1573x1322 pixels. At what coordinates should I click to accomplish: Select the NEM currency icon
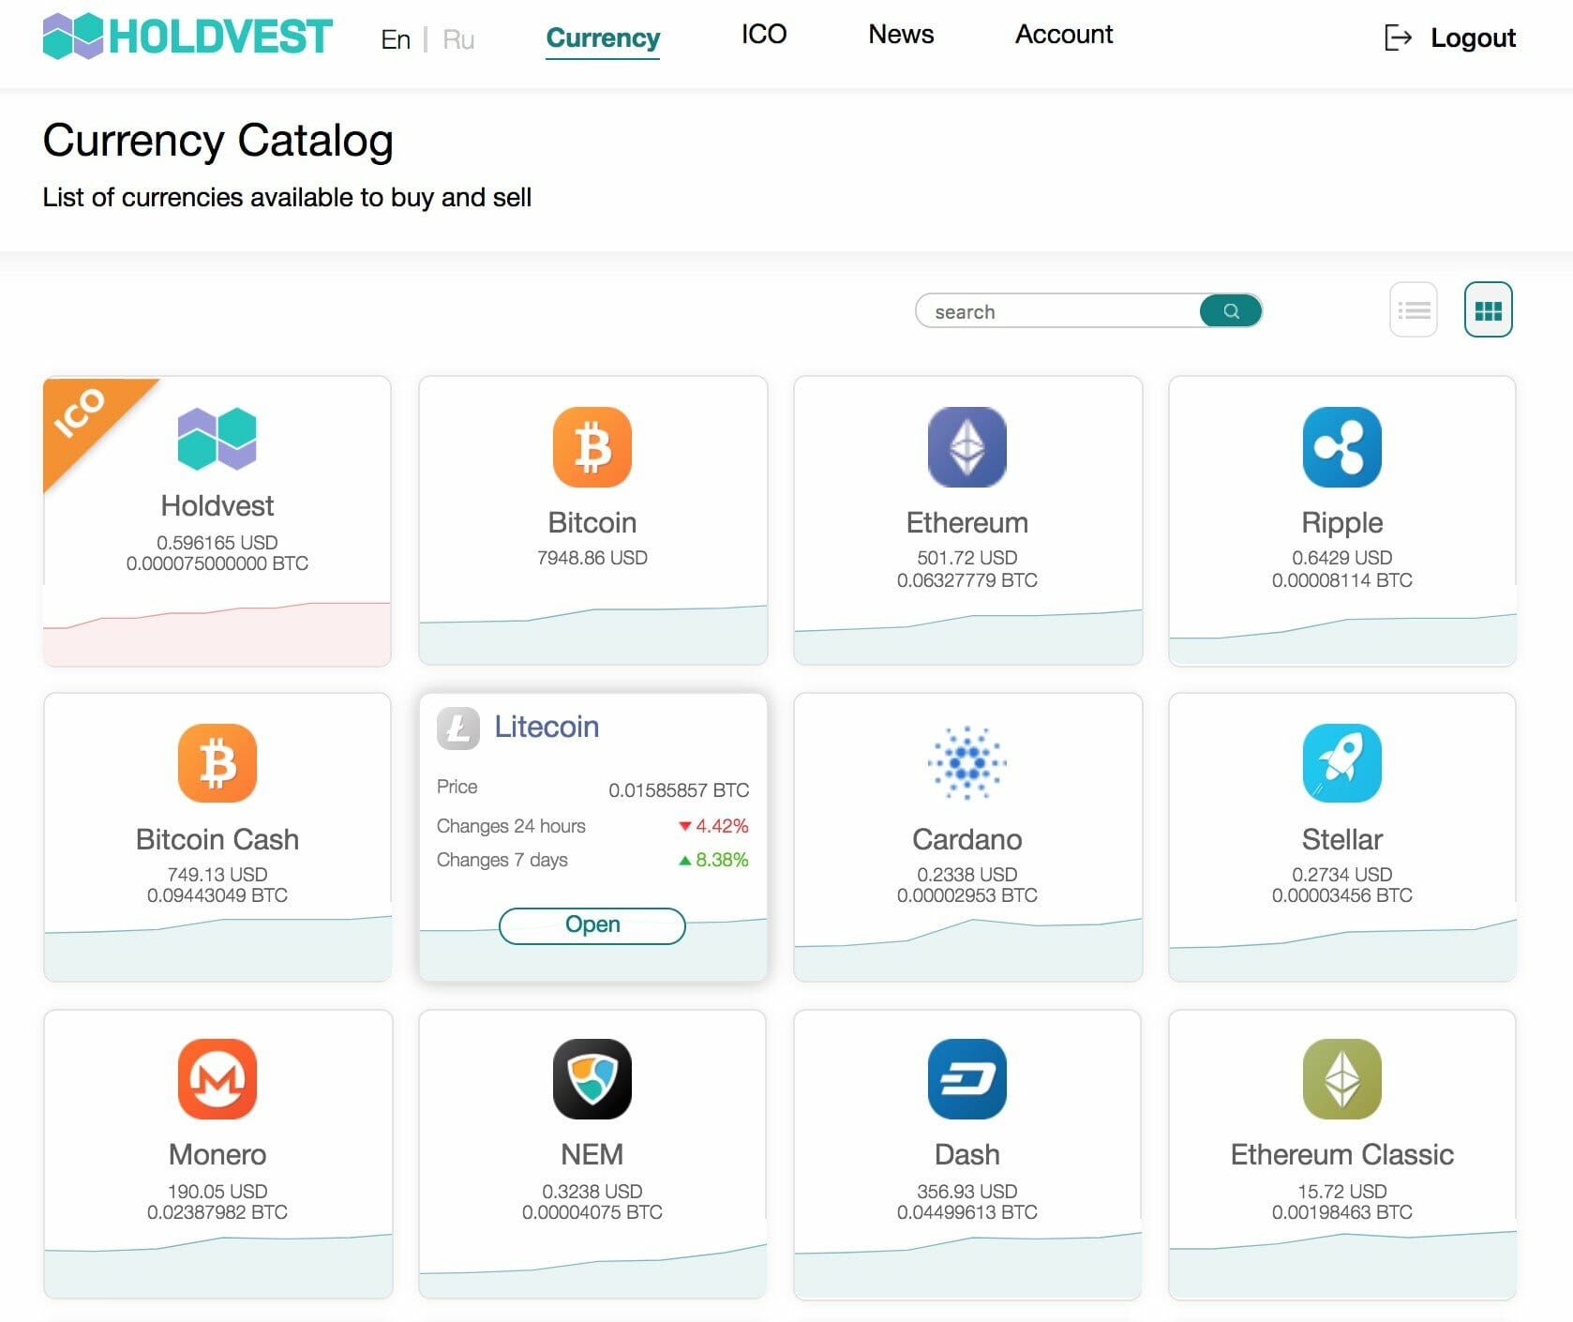(592, 1078)
